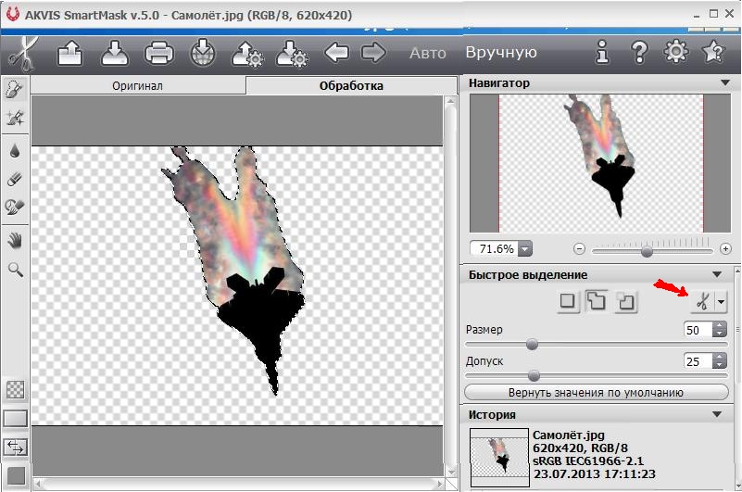Click the canvas vertical scrollbar up arrow
The width and height of the screenshot is (742, 492).
(451, 101)
